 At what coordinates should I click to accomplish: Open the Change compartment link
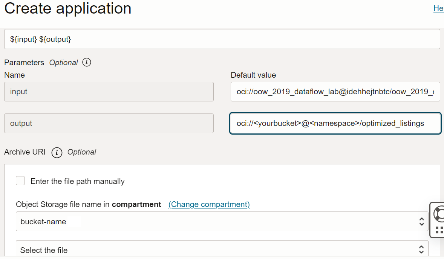click(x=209, y=204)
